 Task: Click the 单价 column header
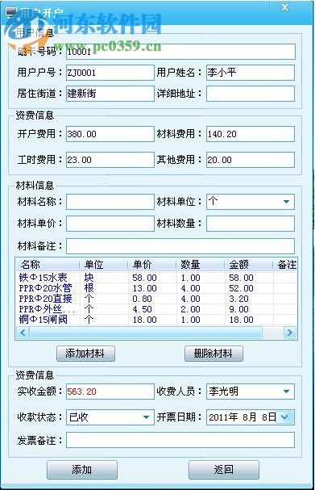(x=152, y=265)
